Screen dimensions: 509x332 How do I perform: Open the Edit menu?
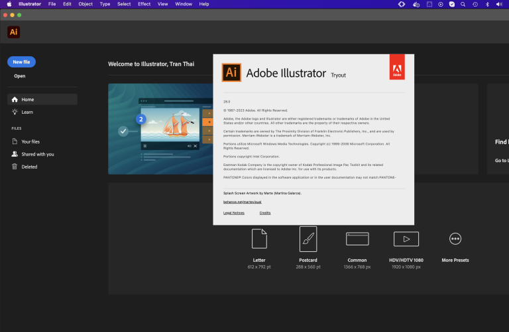(x=67, y=4)
